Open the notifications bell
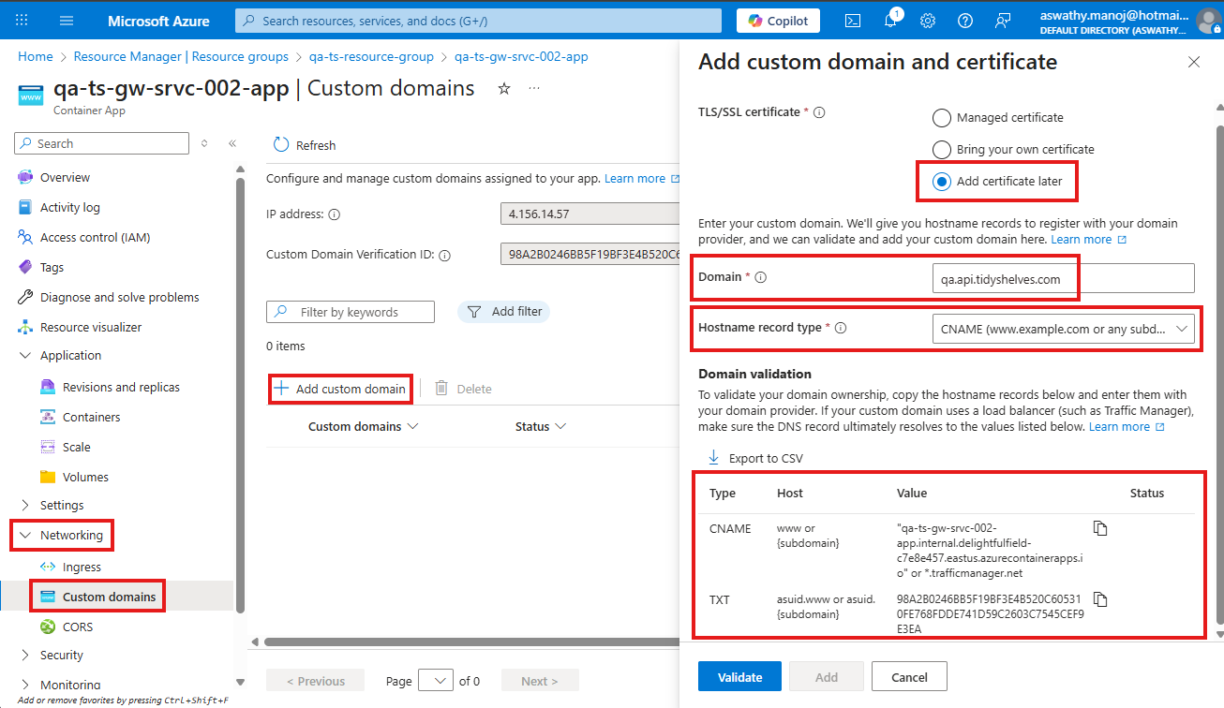The image size is (1224, 708). 890,20
